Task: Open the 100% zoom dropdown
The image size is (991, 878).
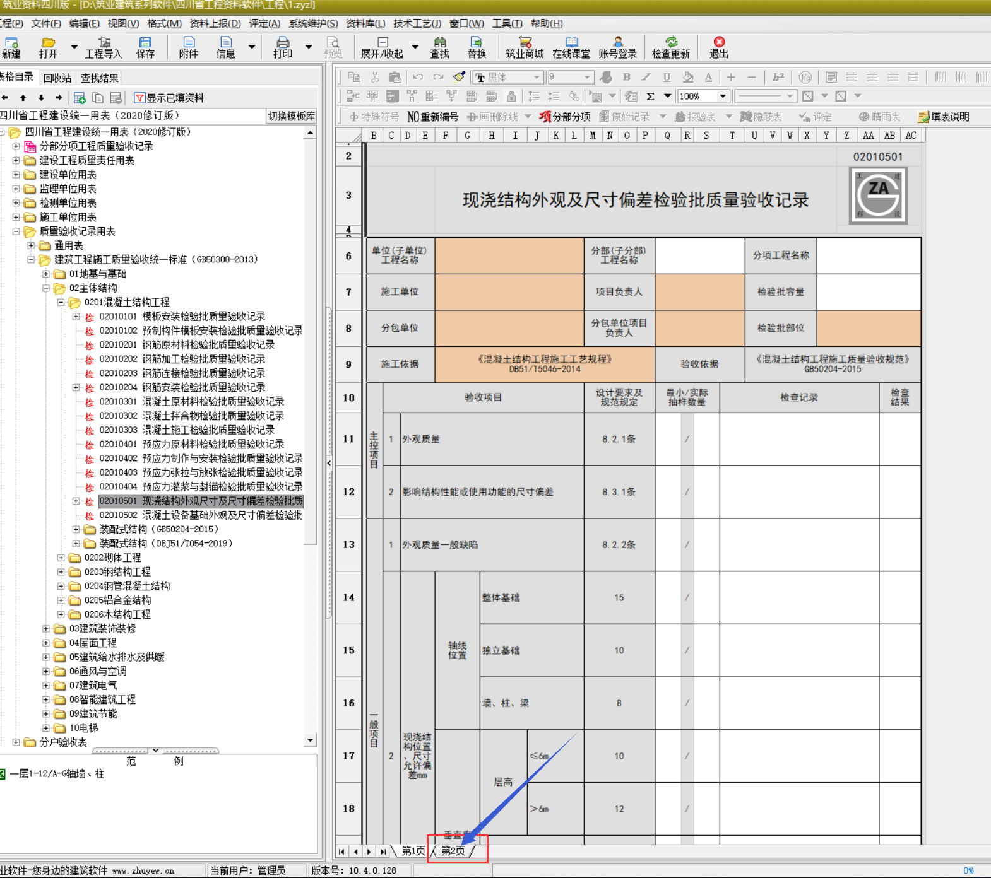Action: (723, 97)
